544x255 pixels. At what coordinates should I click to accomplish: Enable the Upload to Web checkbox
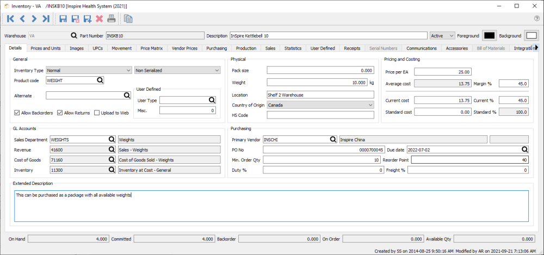[x=97, y=113]
